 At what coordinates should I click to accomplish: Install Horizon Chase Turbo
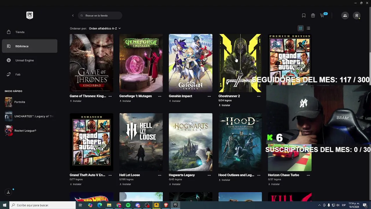click(274, 184)
